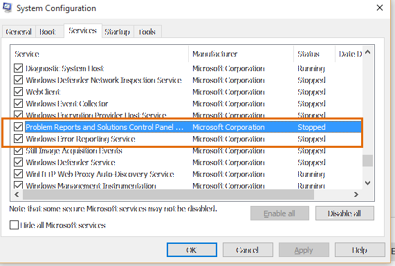Open Help for System Configuration
This screenshot has height=266, width=395.
(x=360, y=250)
